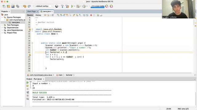Click the lightbulb hint on line 24
The width and height of the screenshot is (197, 110).
click(x=30, y=55)
